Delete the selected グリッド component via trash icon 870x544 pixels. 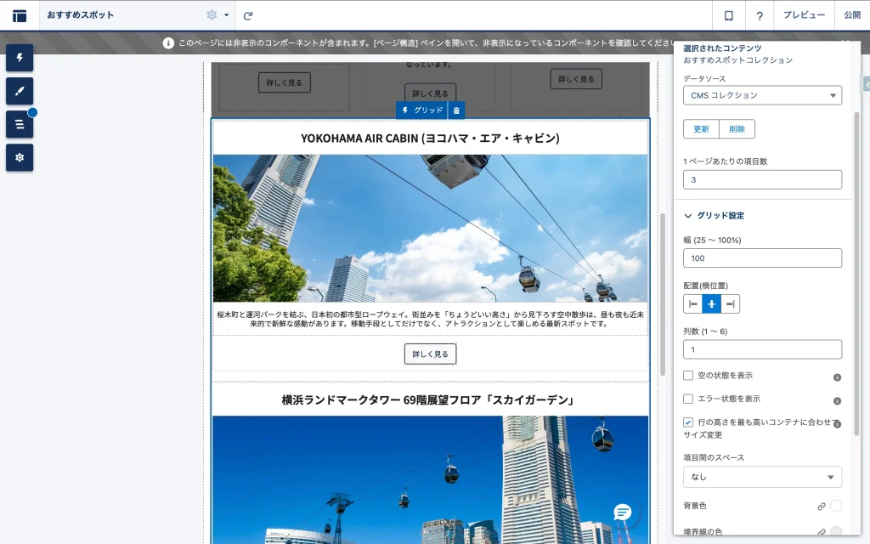click(x=456, y=110)
